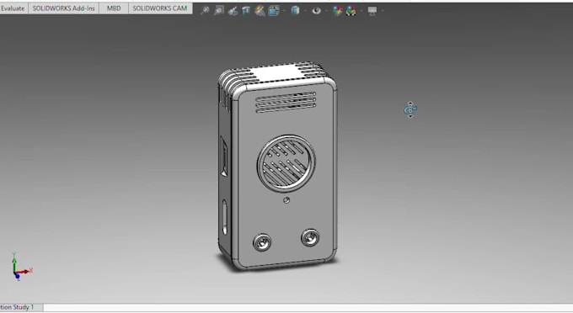Click the Zoom to Fit icon
Image resolution: width=573 pixels, height=313 pixels.
[x=205, y=11]
